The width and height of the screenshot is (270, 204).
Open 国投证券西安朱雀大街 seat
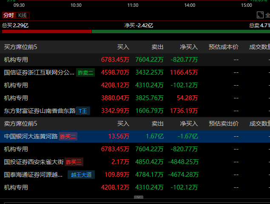34,162
